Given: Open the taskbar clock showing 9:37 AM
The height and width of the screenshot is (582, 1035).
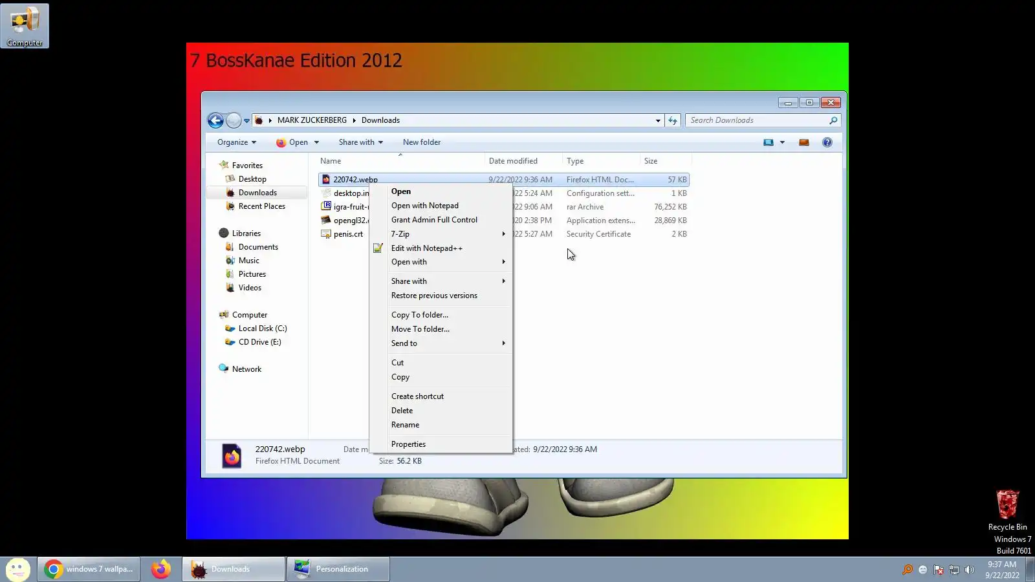Looking at the screenshot, I should tap(1002, 570).
